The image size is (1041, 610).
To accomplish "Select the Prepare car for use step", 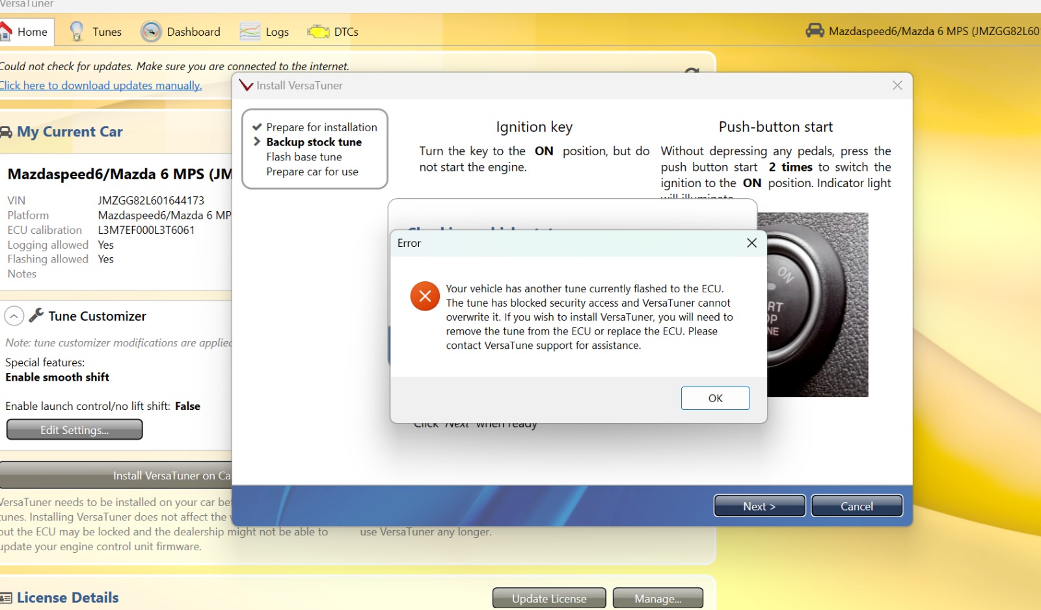I will tap(312, 172).
